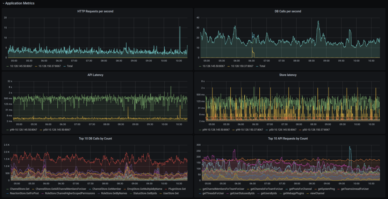Select getPostsForChannel legend entry

[300, 189]
